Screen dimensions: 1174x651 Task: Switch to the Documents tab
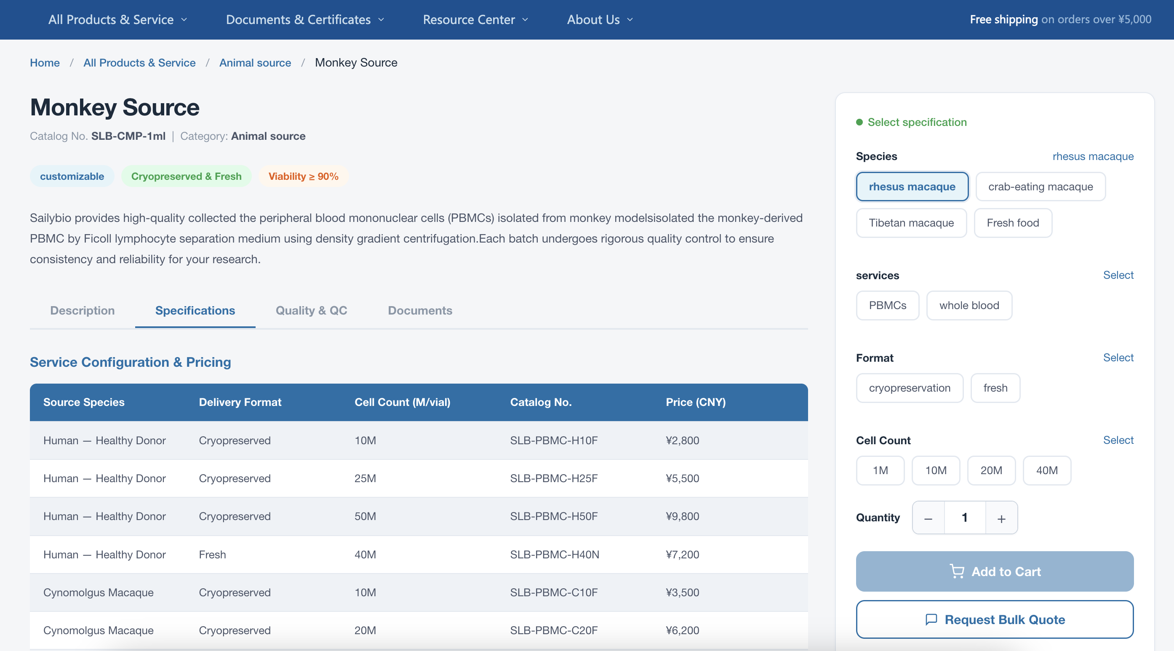click(x=420, y=310)
